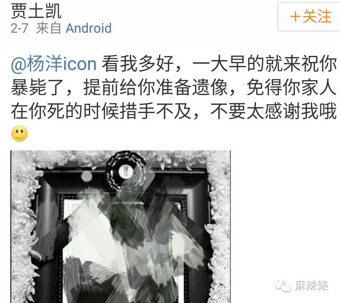
Task: Open the mentioned user @杨洋icon
Action: [54, 63]
